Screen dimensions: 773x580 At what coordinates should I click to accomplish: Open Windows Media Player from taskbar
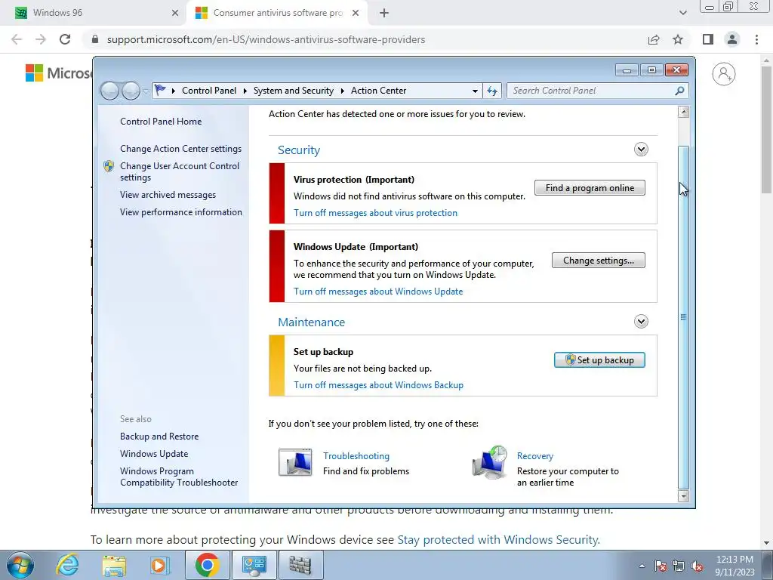159,565
